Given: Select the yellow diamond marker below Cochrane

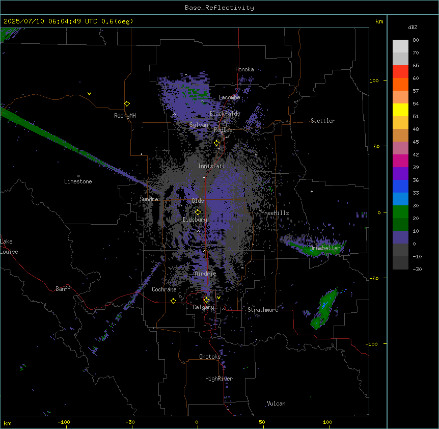Looking at the screenshot, I should coord(173,301).
